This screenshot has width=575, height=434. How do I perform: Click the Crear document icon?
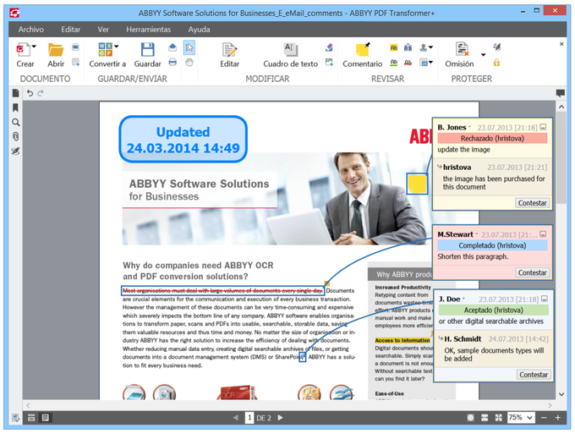[23, 49]
